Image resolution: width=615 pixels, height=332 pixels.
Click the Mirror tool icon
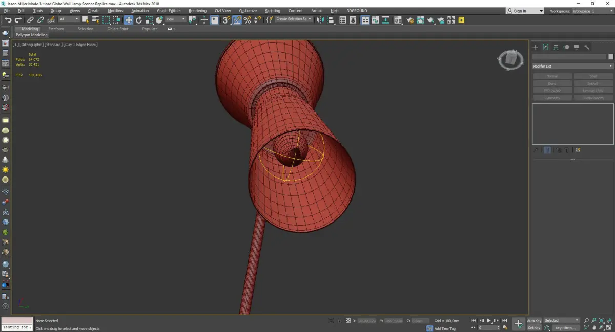click(320, 20)
